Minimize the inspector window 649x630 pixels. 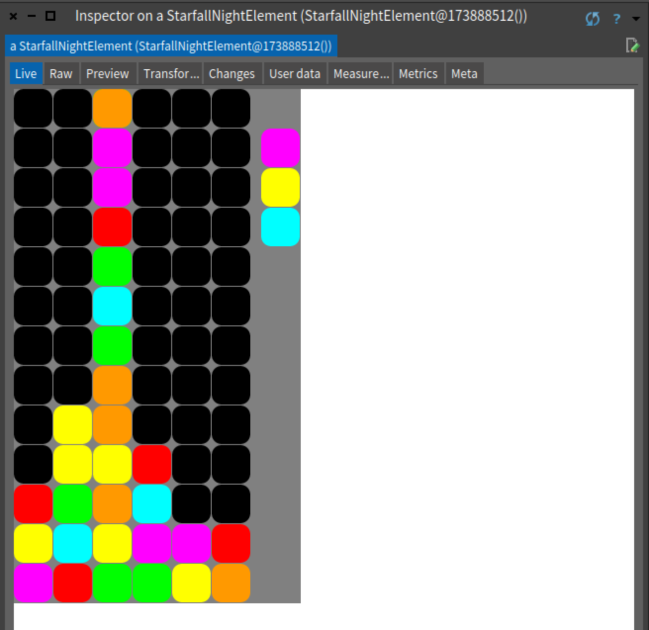32,16
